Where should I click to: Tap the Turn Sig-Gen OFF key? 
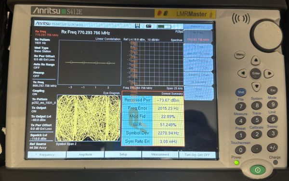click(197, 155)
